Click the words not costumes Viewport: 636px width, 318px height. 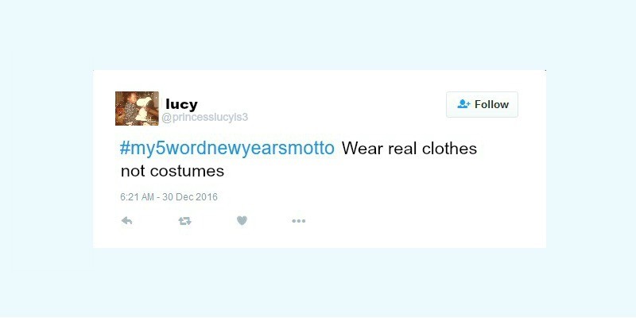173,171
